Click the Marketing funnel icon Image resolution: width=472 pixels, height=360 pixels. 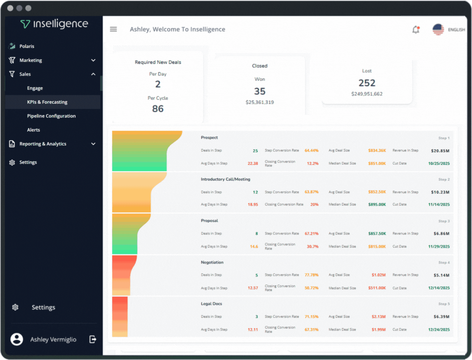coord(12,60)
